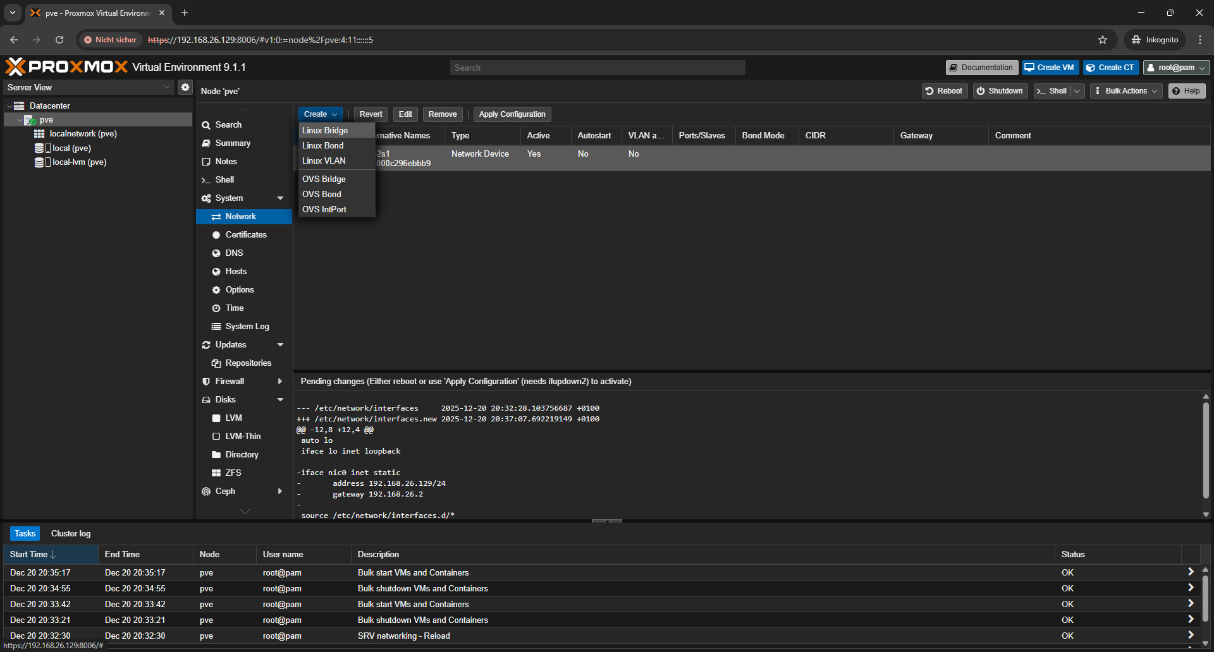
Task: Click the browser reload icon
Action: pos(59,40)
